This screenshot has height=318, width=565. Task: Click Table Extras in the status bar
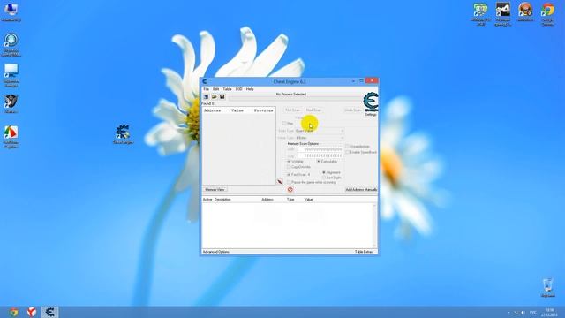(x=364, y=252)
